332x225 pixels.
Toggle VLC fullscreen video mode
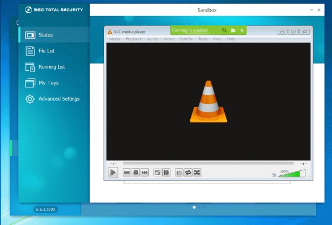[157, 172]
